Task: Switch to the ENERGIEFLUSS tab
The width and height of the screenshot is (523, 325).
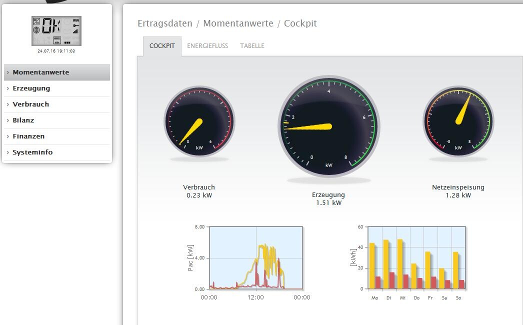Action: click(207, 46)
